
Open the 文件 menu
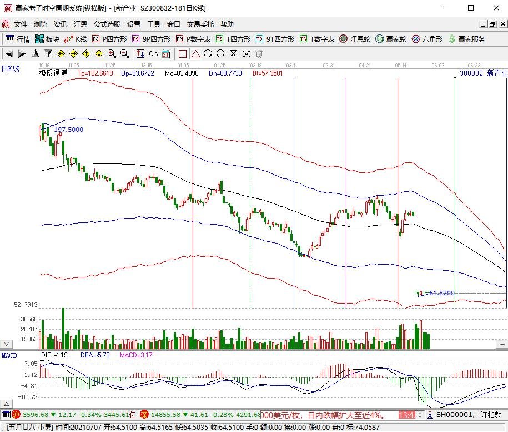click(21, 24)
